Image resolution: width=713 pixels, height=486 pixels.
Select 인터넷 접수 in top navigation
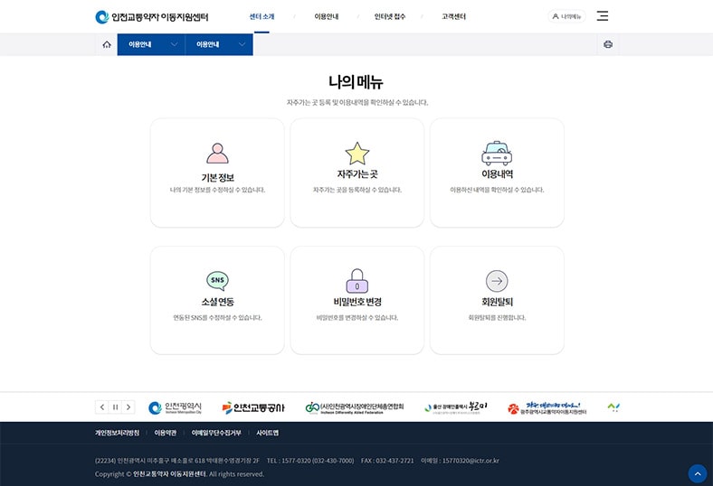coord(390,16)
